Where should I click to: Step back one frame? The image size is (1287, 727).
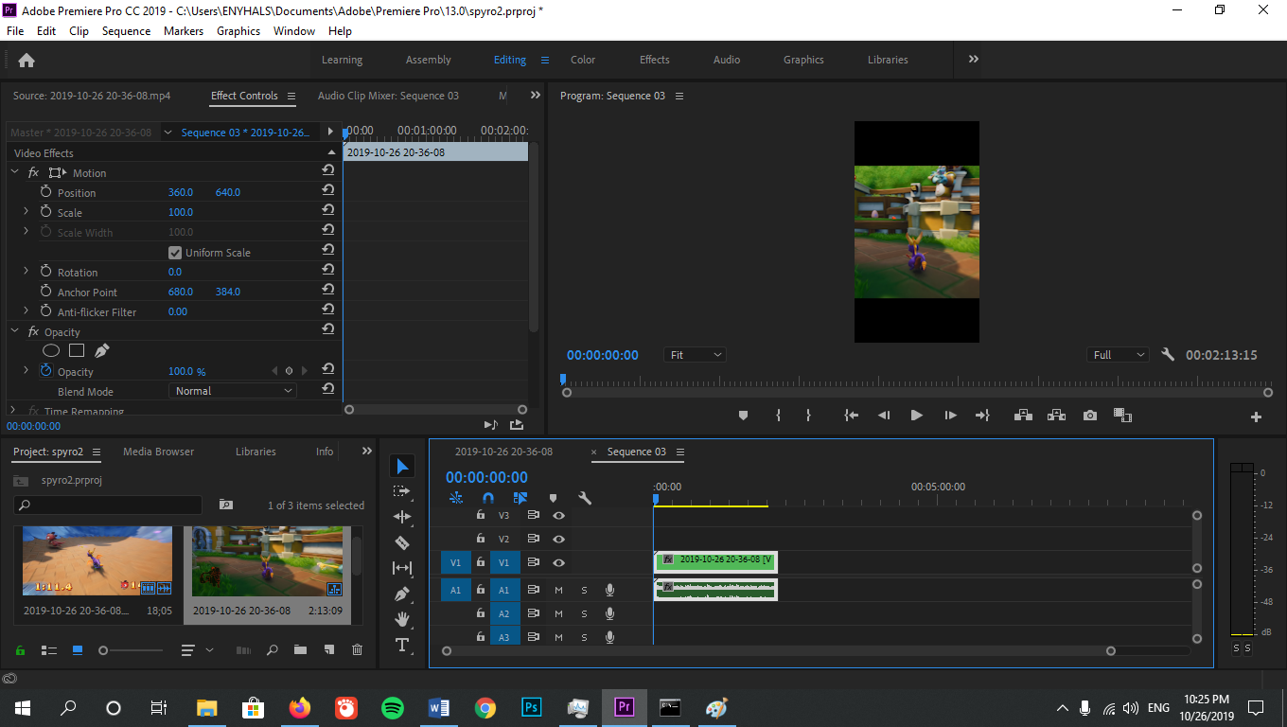click(884, 416)
